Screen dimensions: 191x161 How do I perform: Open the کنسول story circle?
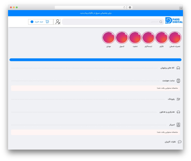122,38
